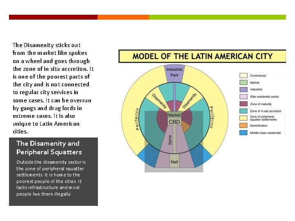Click the left Periférico ring label
The image size is (295, 221).
click(137, 119)
